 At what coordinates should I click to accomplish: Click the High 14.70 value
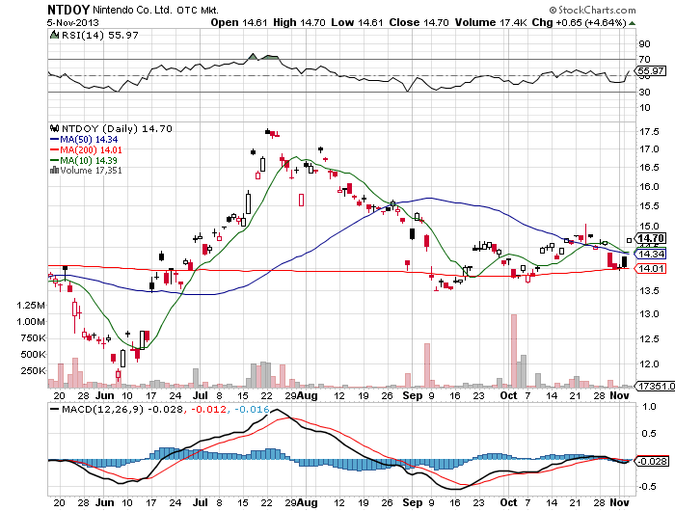point(299,22)
